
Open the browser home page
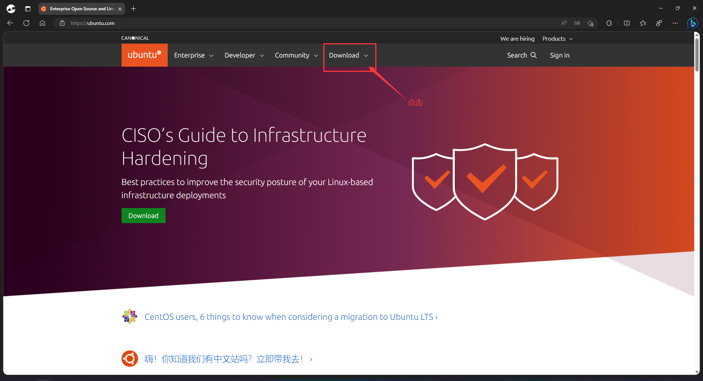coord(42,23)
